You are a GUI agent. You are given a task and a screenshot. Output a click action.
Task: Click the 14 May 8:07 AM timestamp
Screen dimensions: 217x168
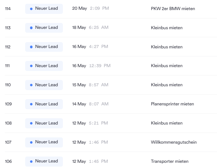90,104
